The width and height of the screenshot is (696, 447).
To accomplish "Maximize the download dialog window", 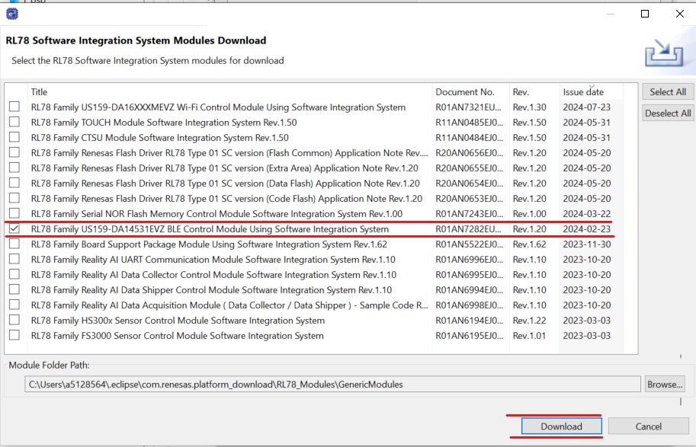I will pyautogui.click(x=645, y=14).
